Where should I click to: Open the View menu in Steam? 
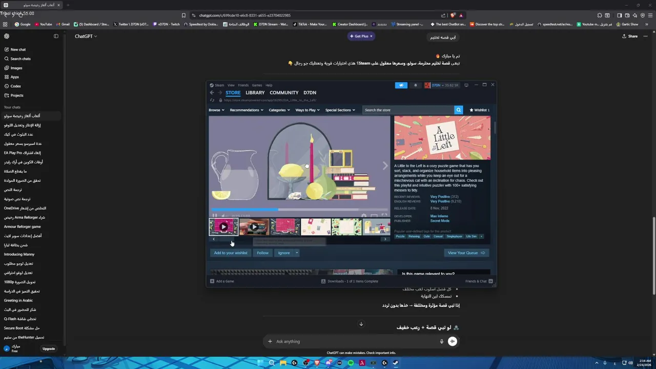click(x=231, y=85)
